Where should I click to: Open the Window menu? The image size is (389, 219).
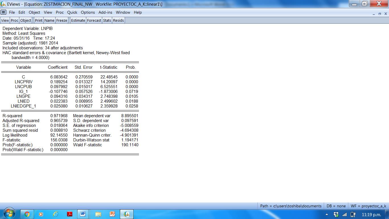(123, 12)
